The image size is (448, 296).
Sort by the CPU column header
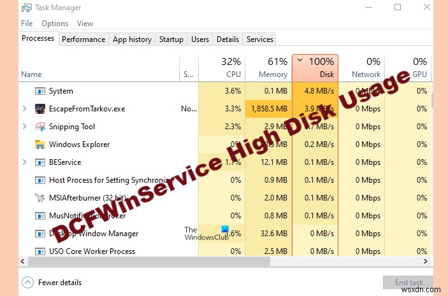pos(222,69)
